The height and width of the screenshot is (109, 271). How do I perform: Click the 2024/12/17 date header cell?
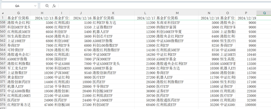click(x=145, y=18)
